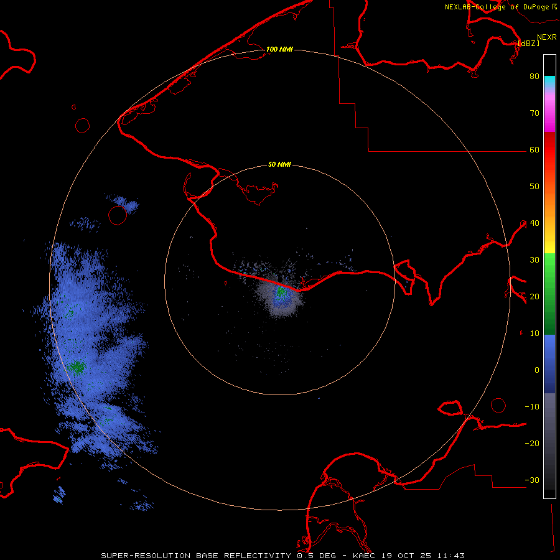Click the -30 value on the color scale

click(x=532, y=480)
